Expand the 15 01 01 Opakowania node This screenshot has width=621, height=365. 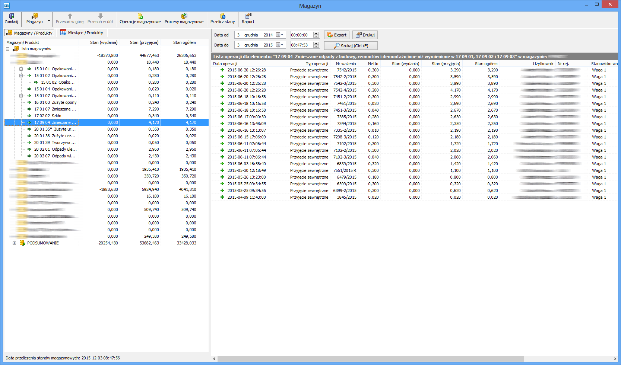(x=21, y=69)
